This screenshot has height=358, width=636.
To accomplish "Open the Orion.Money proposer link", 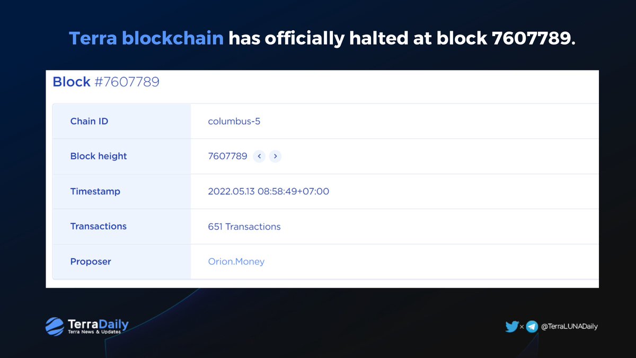I will pos(236,261).
